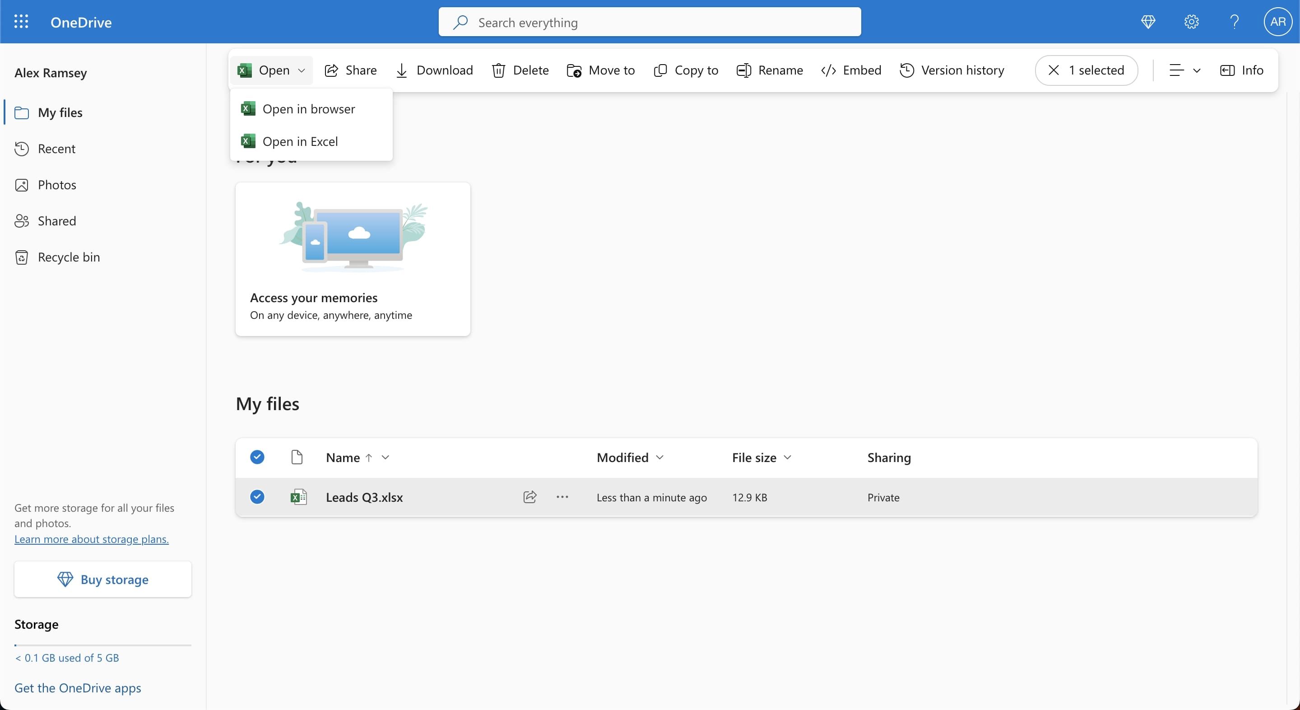Open Learn more about storage plans link
This screenshot has width=1300, height=710.
click(91, 539)
